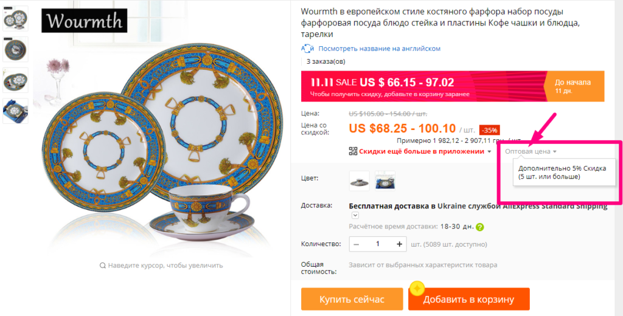
Task: Click the Добавить в корзину button
Action: pos(469,299)
